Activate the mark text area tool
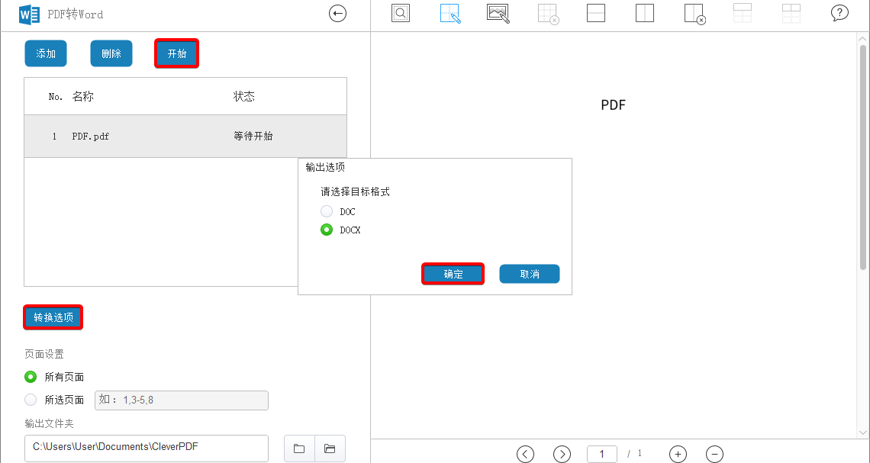 pyautogui.click(x=449, y=13)
